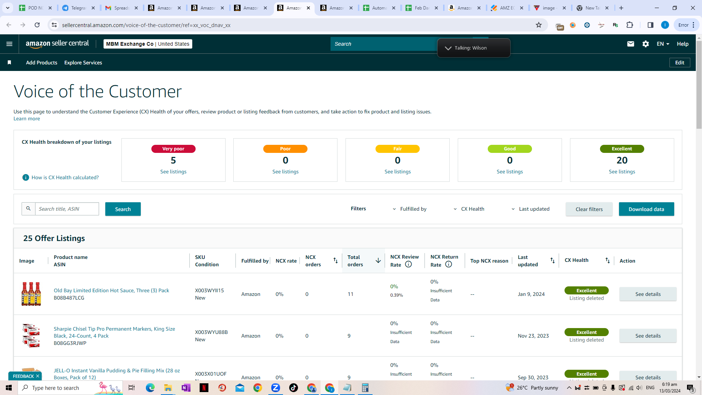The width and height of the screenshot is (702, 395).
Task: Click the browser address bar URL
Action: [x=146, y=25]
